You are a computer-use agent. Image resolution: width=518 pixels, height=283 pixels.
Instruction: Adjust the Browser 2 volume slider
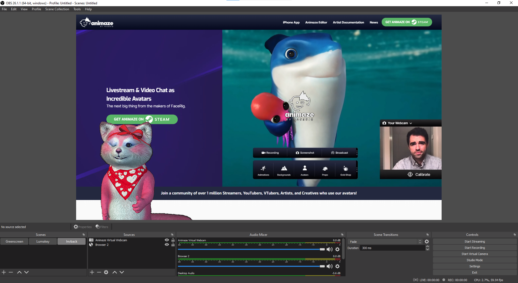251,266
